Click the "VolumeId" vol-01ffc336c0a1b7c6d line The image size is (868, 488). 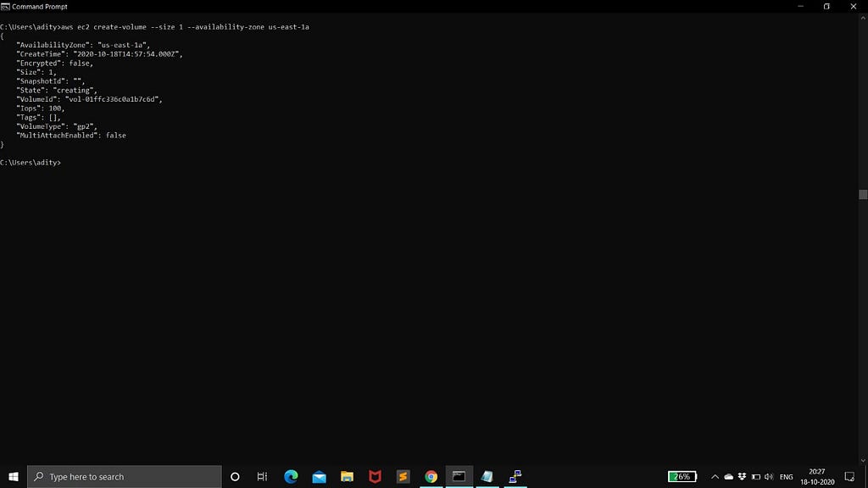pos(89,99)
